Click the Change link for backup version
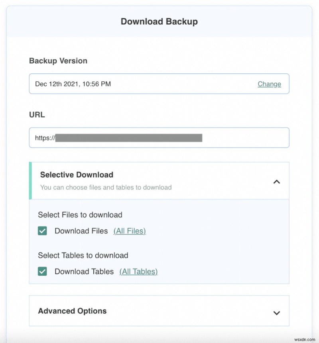The width and height of the screenshot is (319, 343). pyautogui.click(x=269, y=84)
